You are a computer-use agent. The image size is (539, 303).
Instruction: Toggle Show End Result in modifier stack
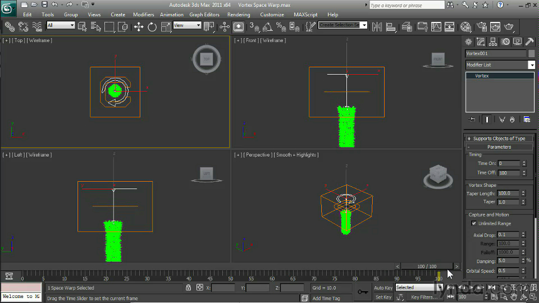click(487, 119)
